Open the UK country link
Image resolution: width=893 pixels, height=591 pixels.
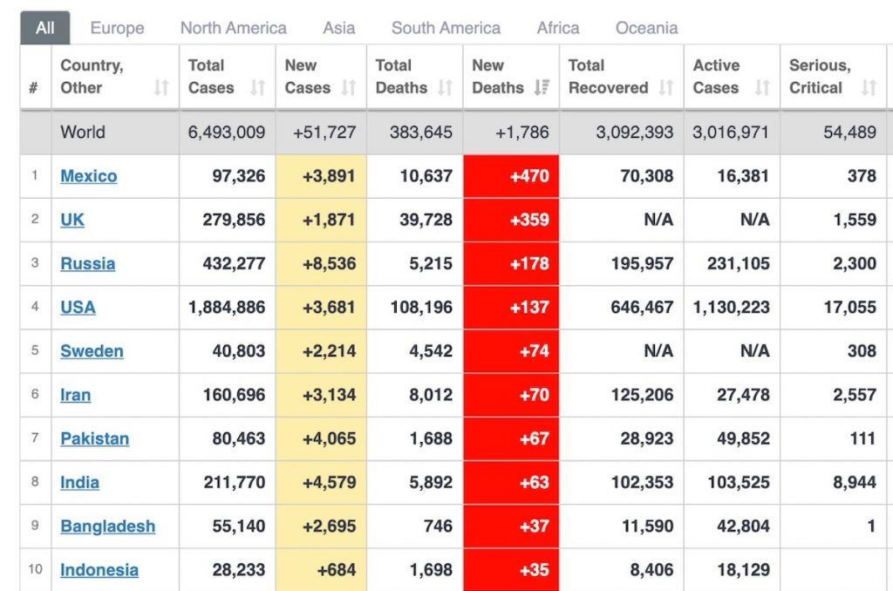click(x=72, y=220)
